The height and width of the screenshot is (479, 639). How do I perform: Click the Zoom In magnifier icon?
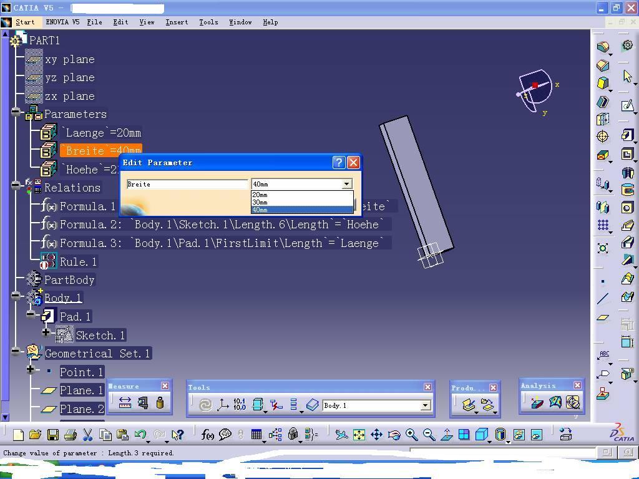point(412,435)
